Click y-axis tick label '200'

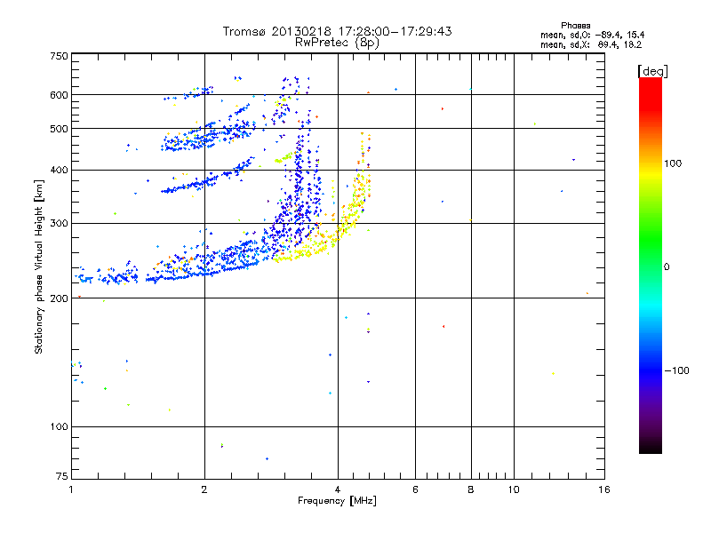59,298
